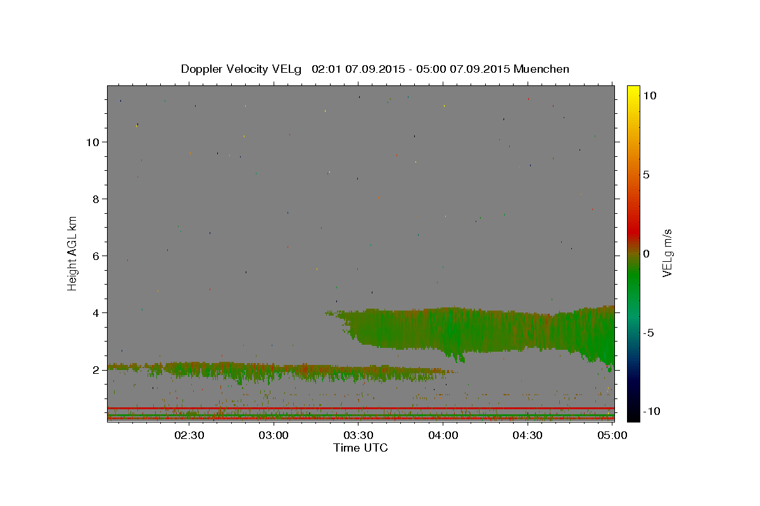Click the 03:00 time tick label

point(274,435)
